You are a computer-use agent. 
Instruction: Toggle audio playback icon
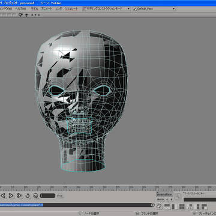[x=35, y=196]
